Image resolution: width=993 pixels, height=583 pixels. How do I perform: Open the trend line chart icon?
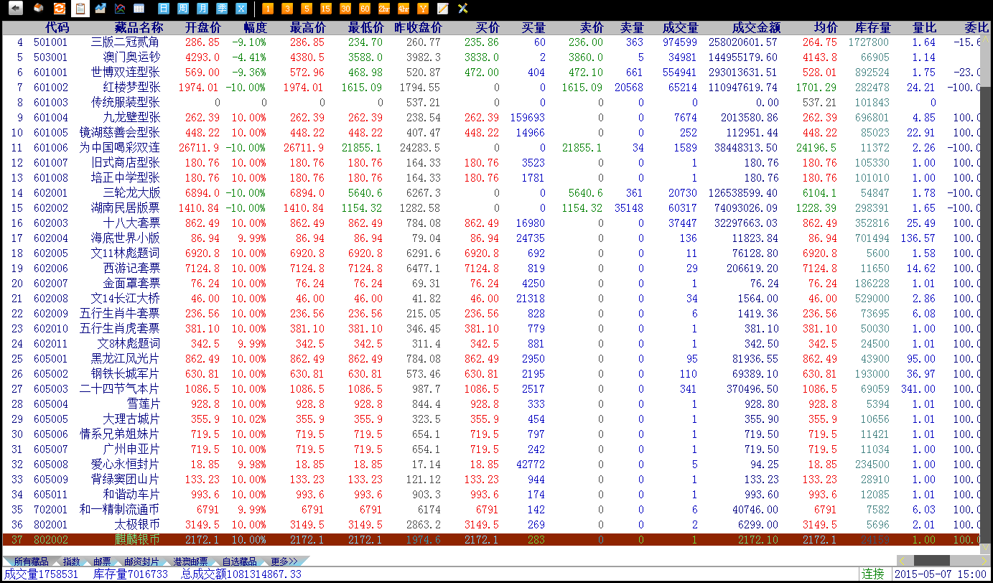(101, 9)
